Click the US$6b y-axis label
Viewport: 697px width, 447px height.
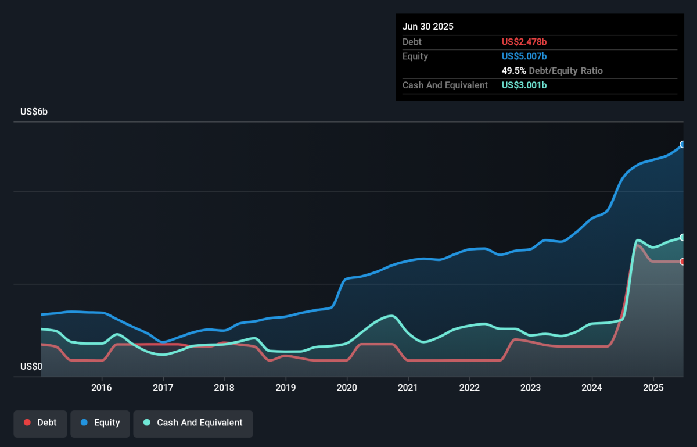(x=34, y=112)
